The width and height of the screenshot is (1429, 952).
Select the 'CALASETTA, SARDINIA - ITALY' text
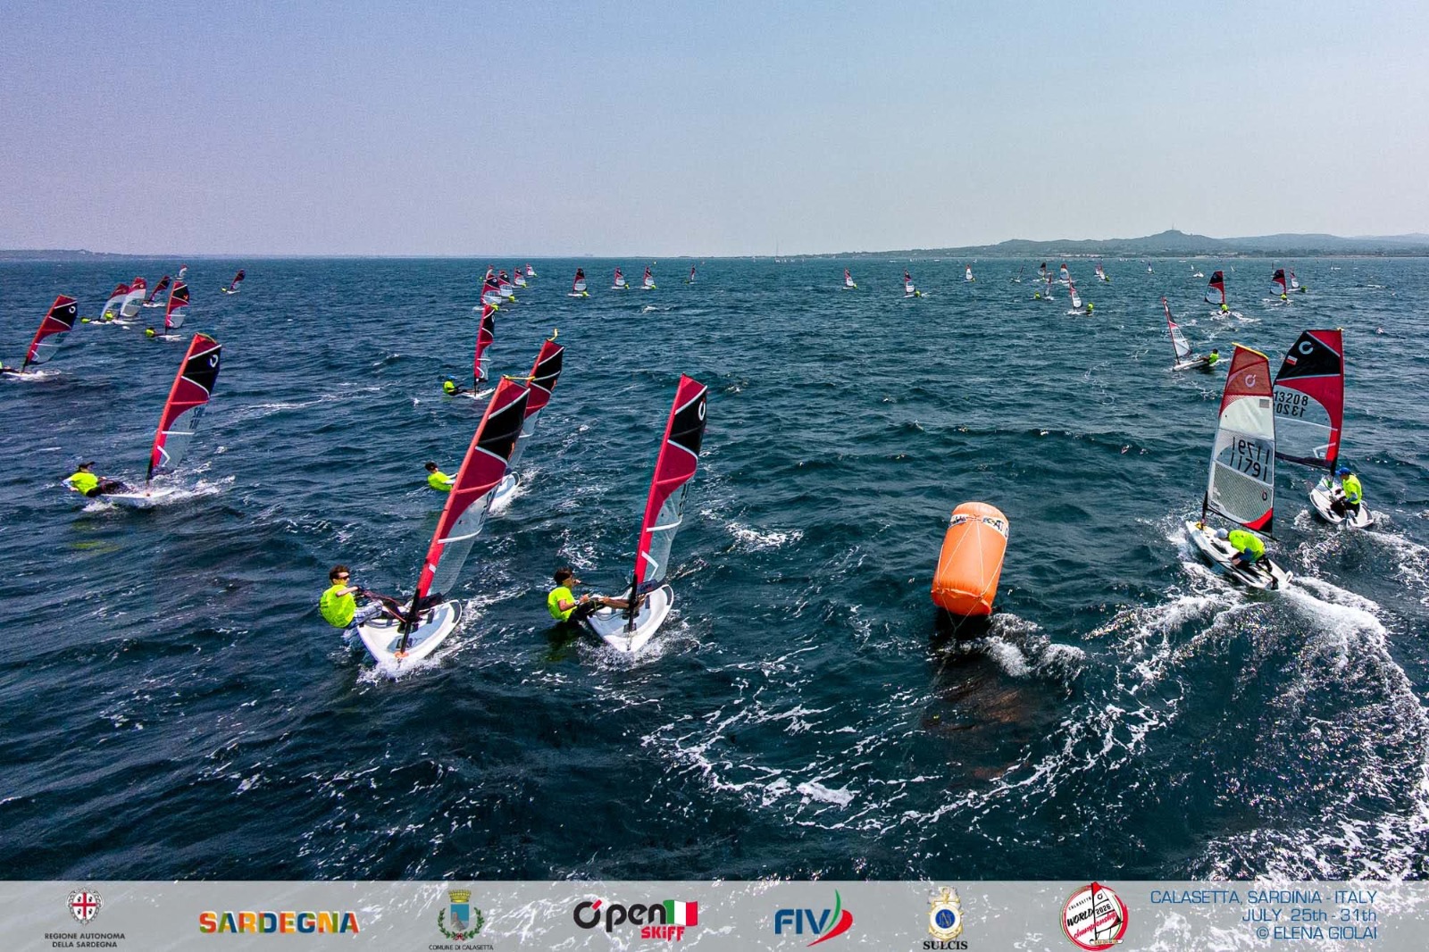[1263, 897]
